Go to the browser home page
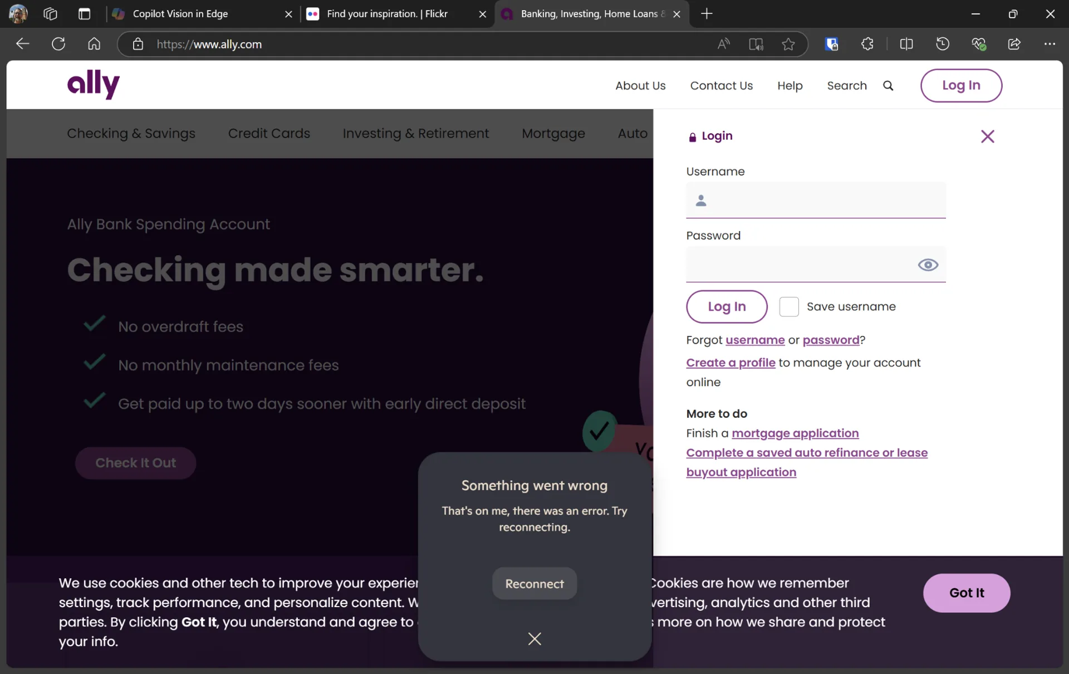 point(94,44)
